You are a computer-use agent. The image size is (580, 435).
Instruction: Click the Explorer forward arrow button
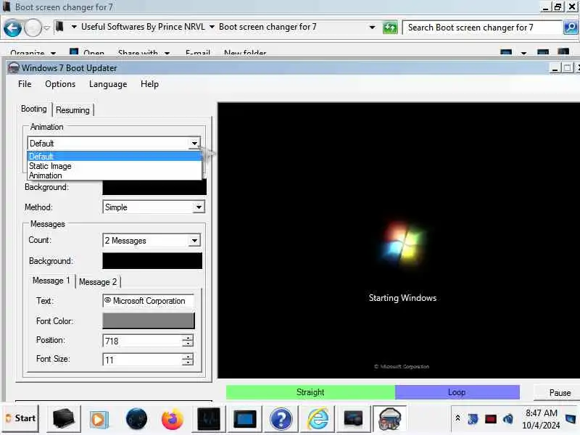33,28
